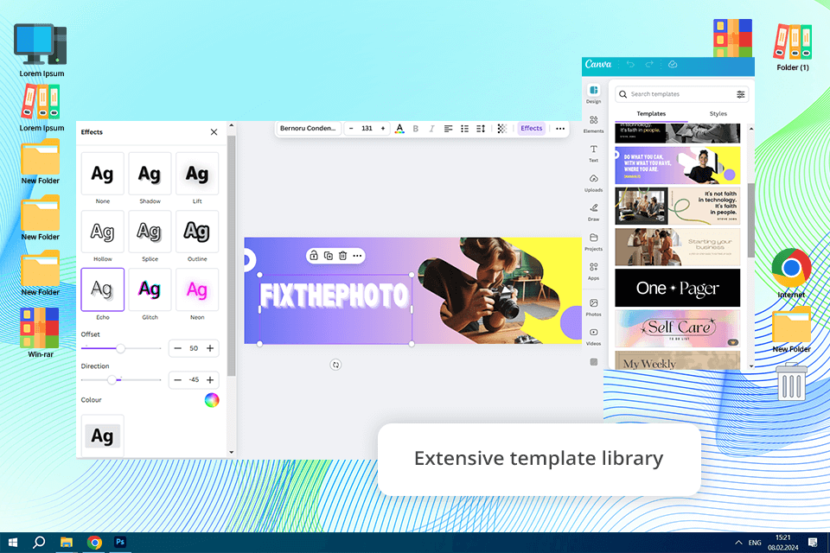Decrease the Offset value with minus

pos(178,348)
